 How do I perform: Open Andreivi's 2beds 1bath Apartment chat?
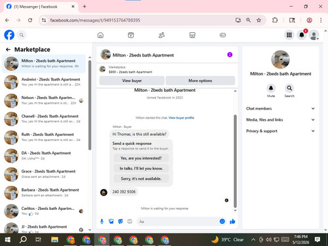(x=44, y=82)
